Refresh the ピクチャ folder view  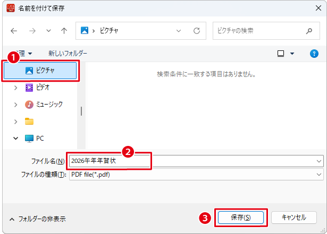(196, 31)
